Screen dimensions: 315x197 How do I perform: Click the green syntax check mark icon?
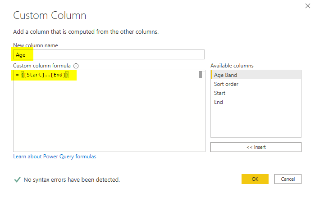(x=17, y=179)
